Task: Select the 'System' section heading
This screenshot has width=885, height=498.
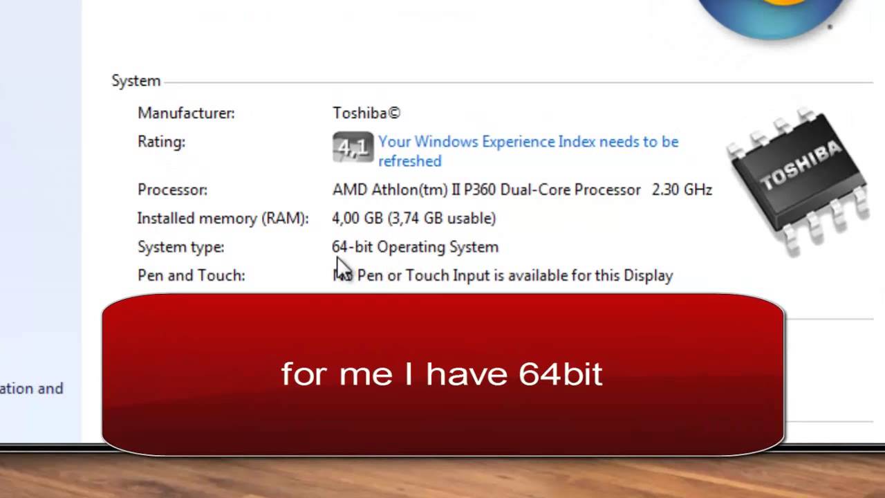Action: coord(136,81)
